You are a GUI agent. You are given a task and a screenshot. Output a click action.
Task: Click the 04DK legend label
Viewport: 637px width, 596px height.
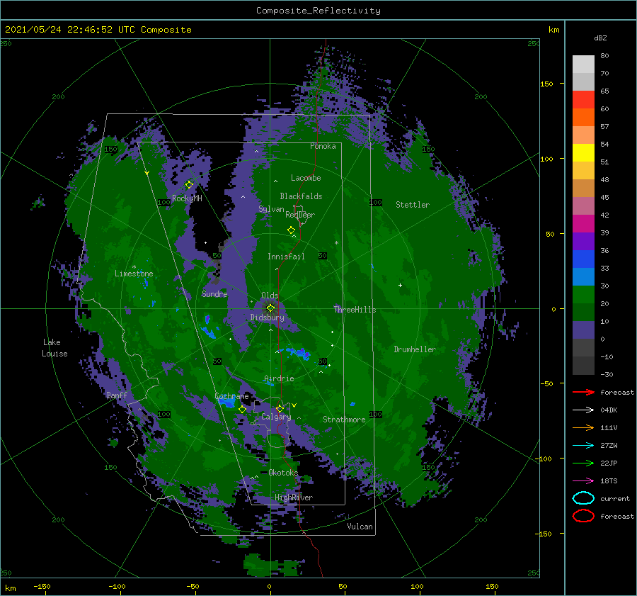(x=609, y=410)
